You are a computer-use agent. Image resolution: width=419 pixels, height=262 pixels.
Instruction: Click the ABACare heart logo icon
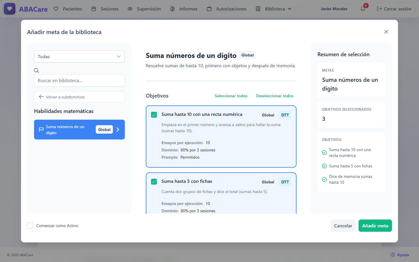[x=10, y=9]
